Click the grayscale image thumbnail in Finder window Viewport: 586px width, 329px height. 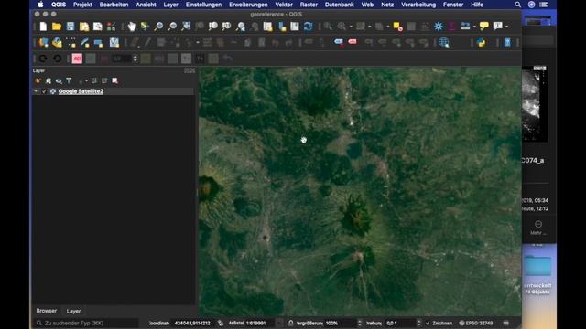coord(535,103)
